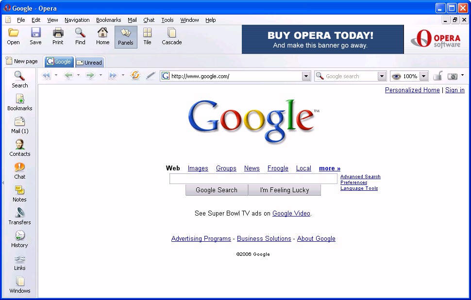Open the Tools menu
Screen dimensions: 471x300
pyautogui.click(x=168, y=20)
